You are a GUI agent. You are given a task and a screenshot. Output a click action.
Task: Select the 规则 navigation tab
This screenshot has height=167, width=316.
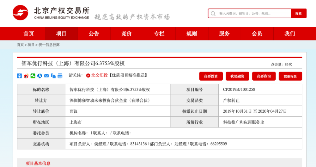point(192,34)
